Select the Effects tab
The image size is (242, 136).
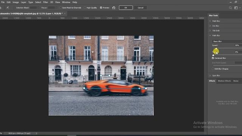(212, 81)
